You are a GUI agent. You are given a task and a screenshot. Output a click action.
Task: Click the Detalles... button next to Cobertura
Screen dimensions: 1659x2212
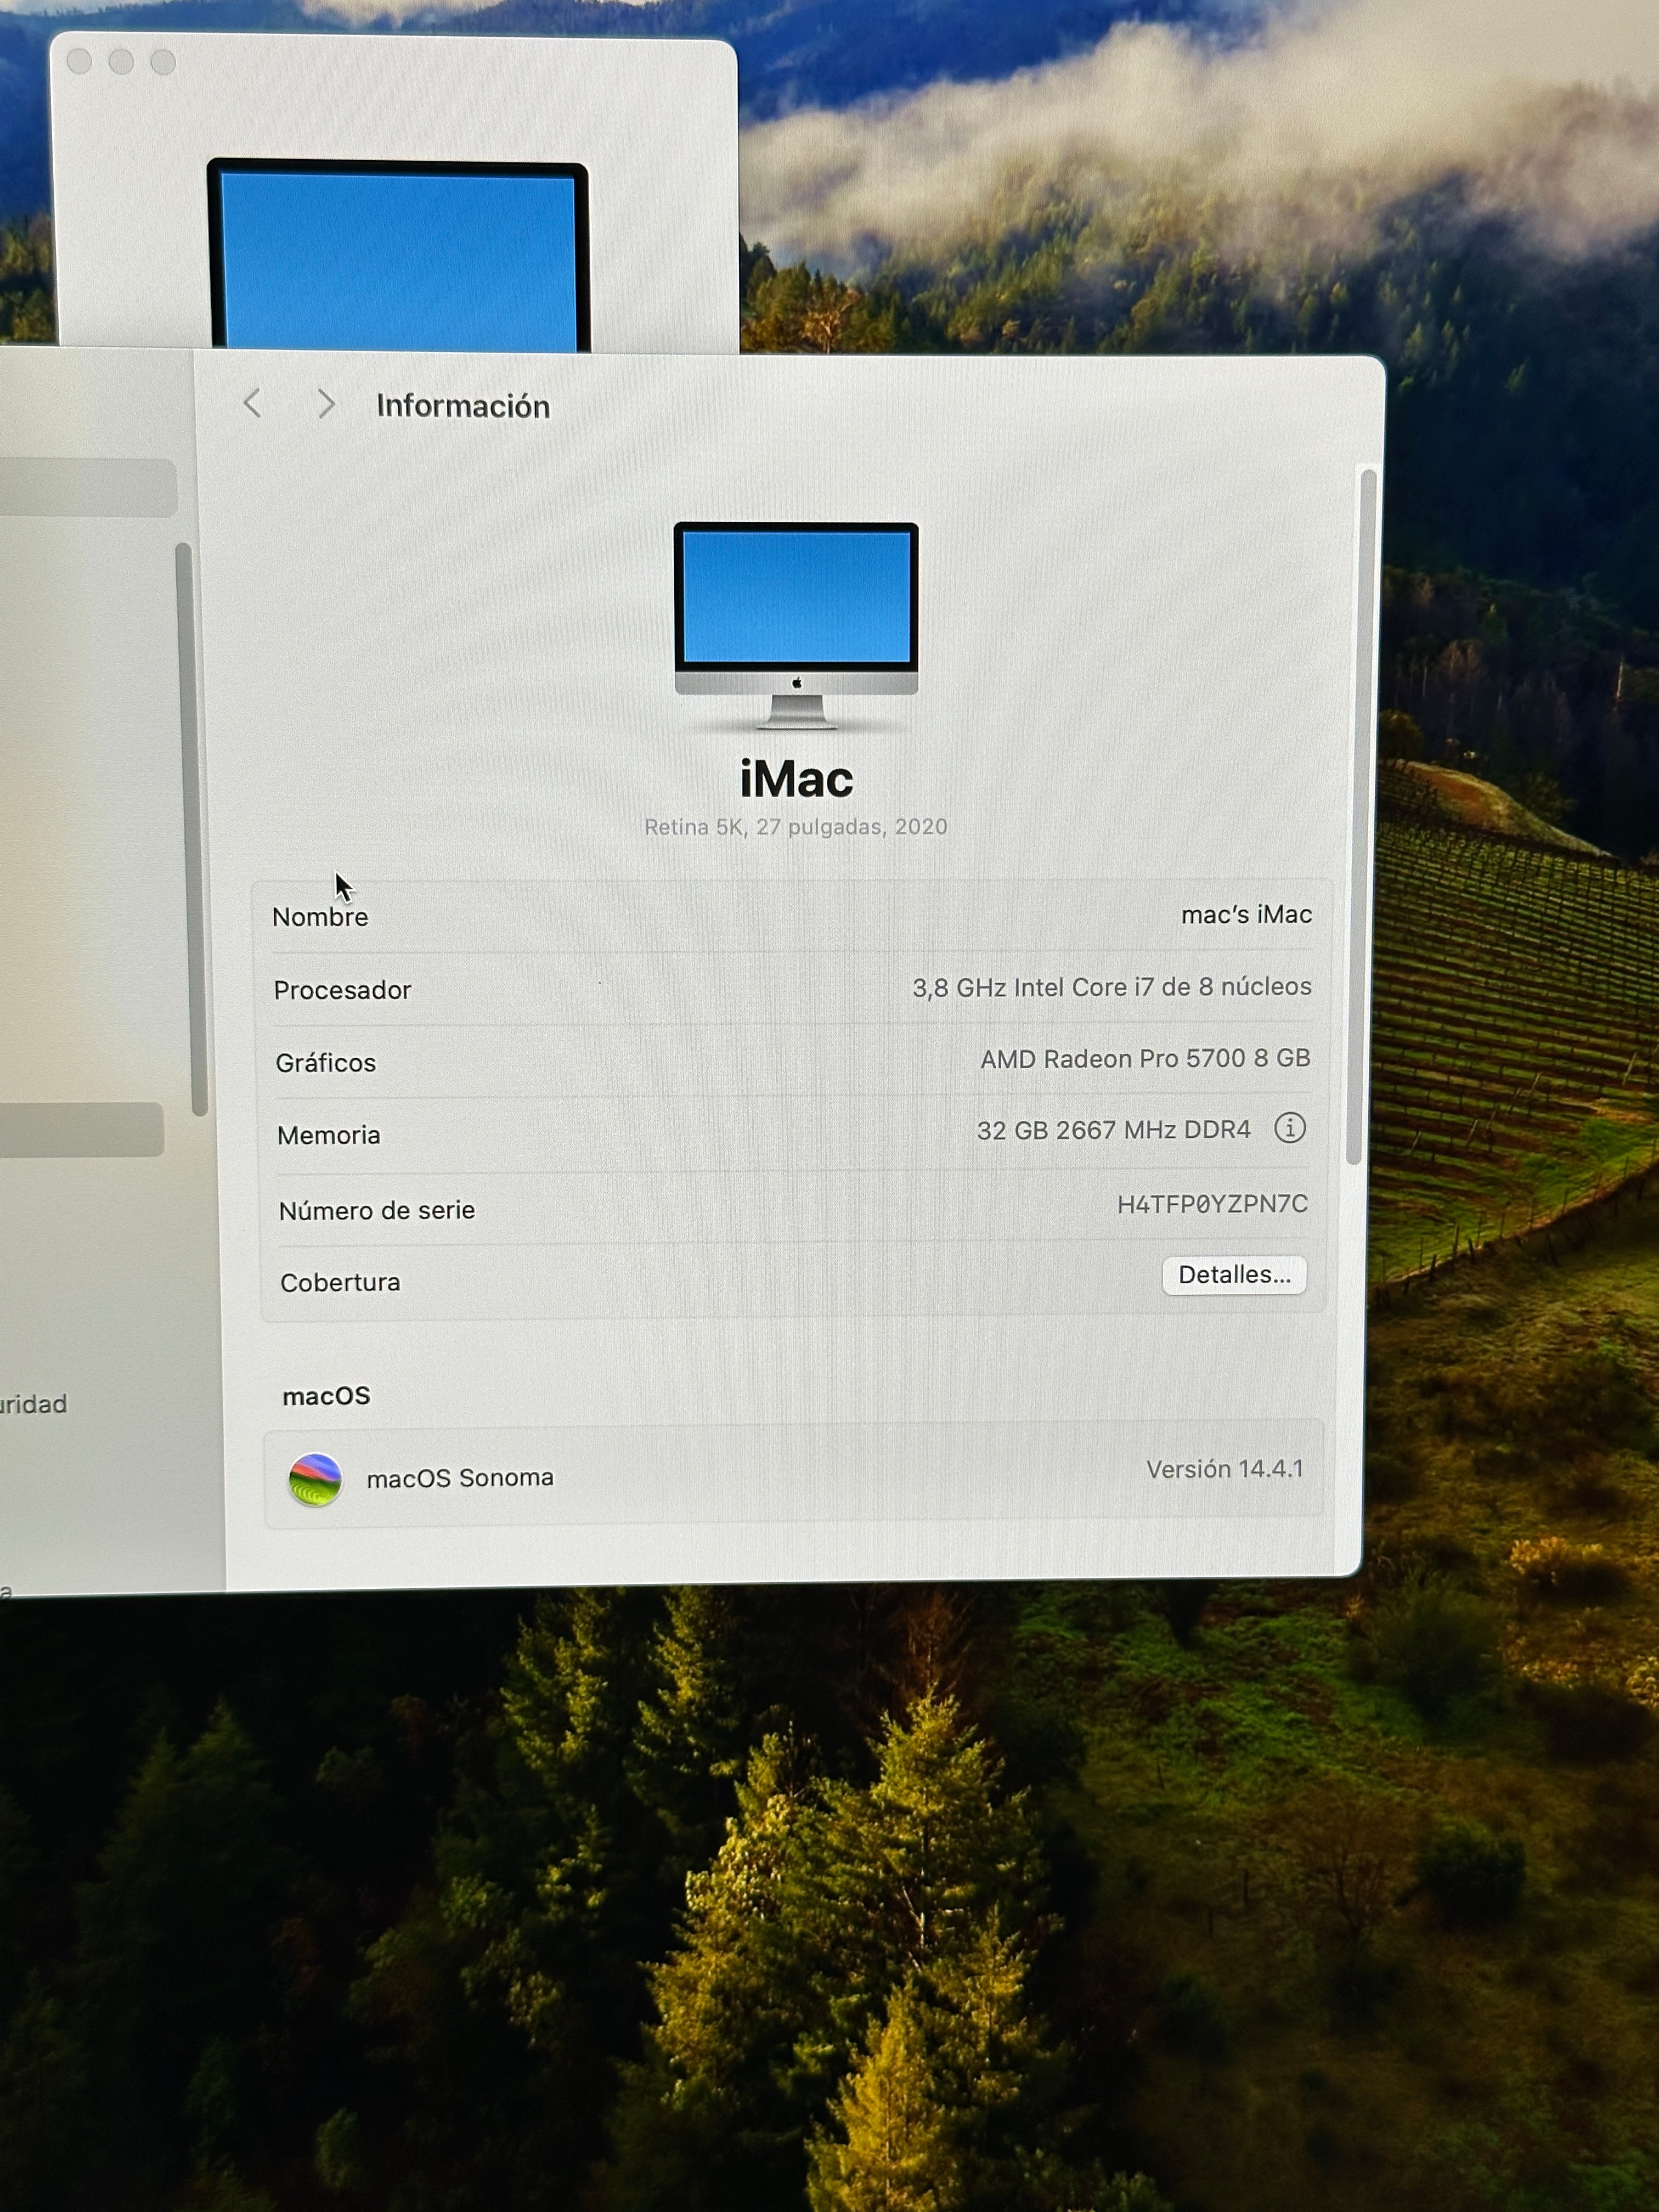point(1234,1275)
